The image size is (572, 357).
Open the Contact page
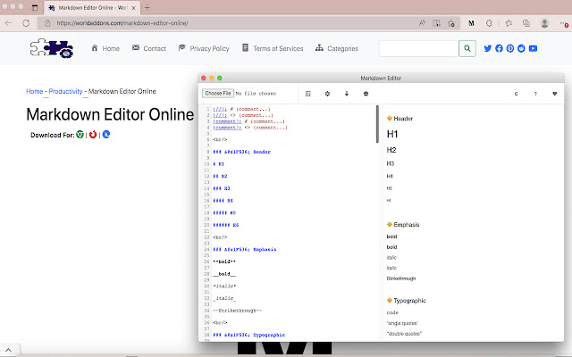coord(149,48)
